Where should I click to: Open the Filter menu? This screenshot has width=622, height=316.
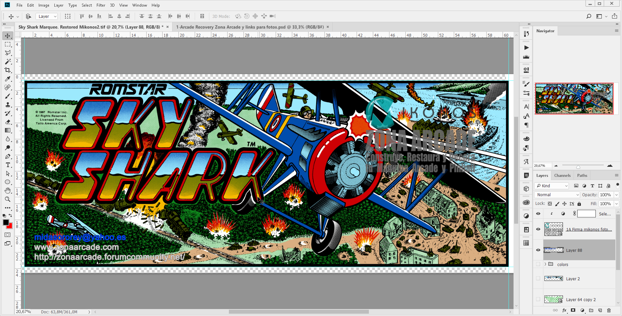(101, 5)
